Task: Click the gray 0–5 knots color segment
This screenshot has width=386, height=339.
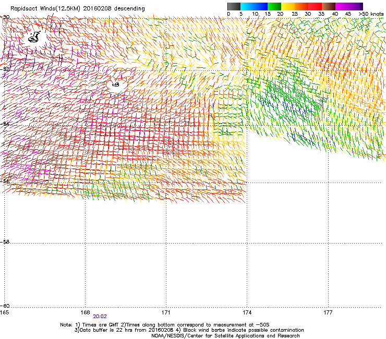Action: click(234, 6)
